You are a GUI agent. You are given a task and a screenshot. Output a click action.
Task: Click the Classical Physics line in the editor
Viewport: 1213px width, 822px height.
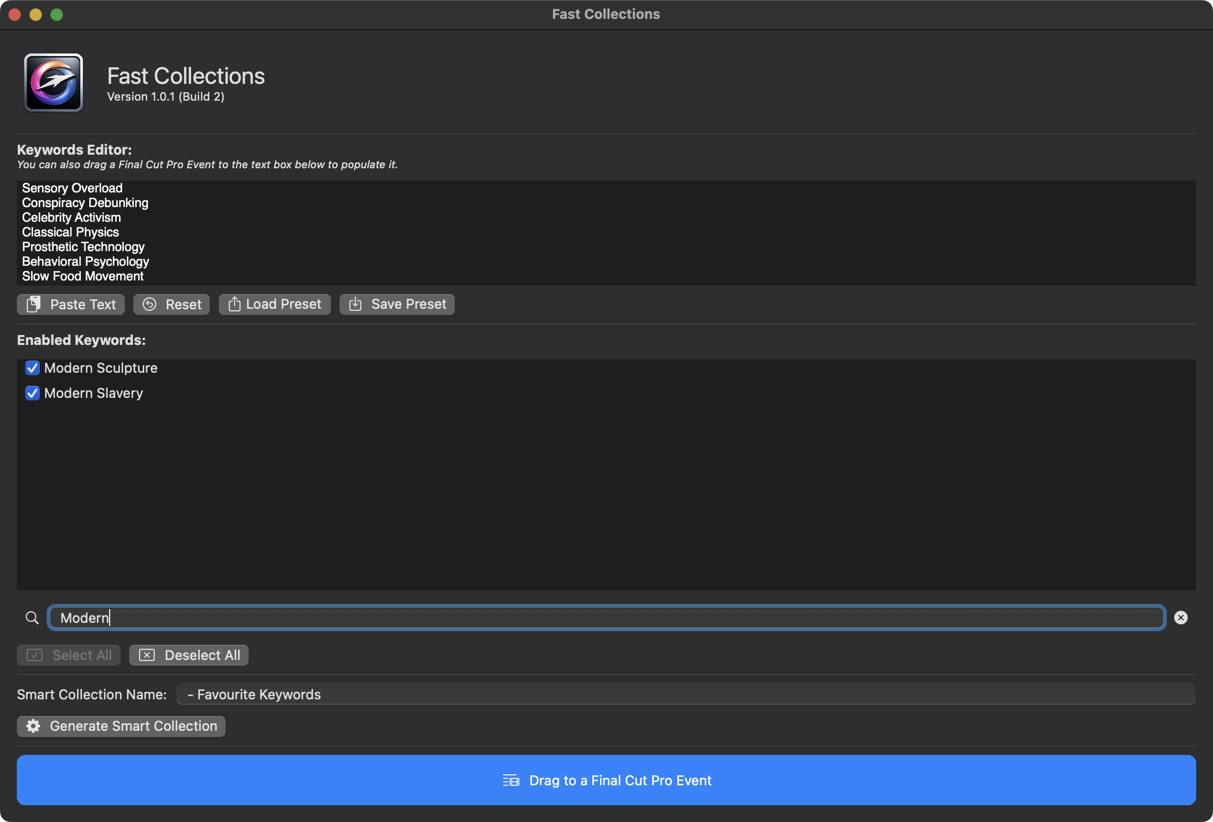point(70,232)
